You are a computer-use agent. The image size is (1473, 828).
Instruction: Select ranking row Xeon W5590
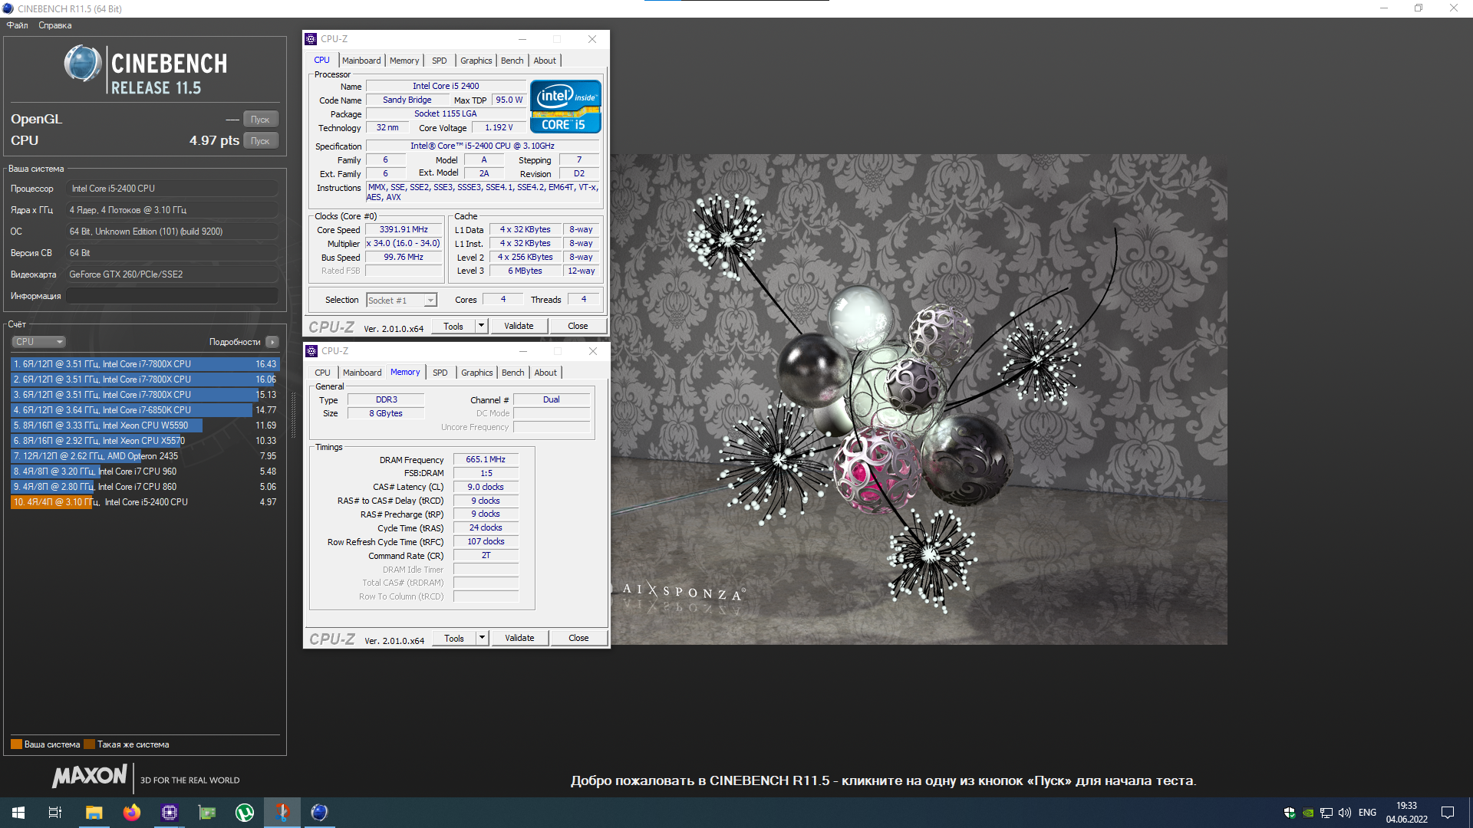click(144, 426)
